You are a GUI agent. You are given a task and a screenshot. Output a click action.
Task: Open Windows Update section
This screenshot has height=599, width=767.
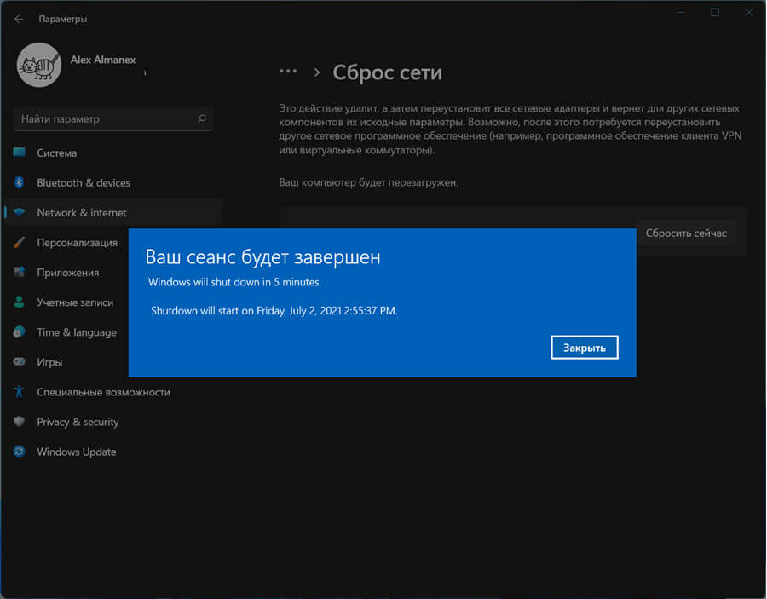point(77,452)
